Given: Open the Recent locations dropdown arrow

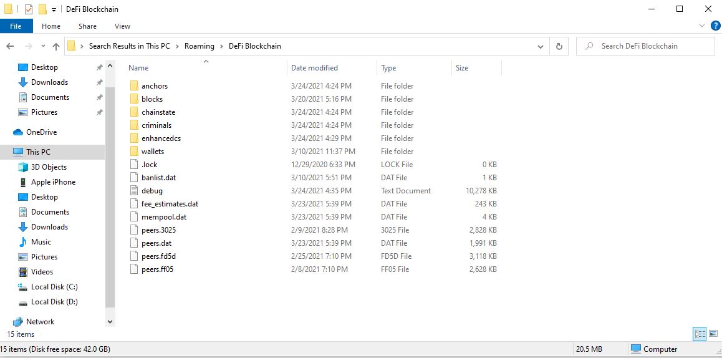Looking at the screenshot, I should 43,46.
